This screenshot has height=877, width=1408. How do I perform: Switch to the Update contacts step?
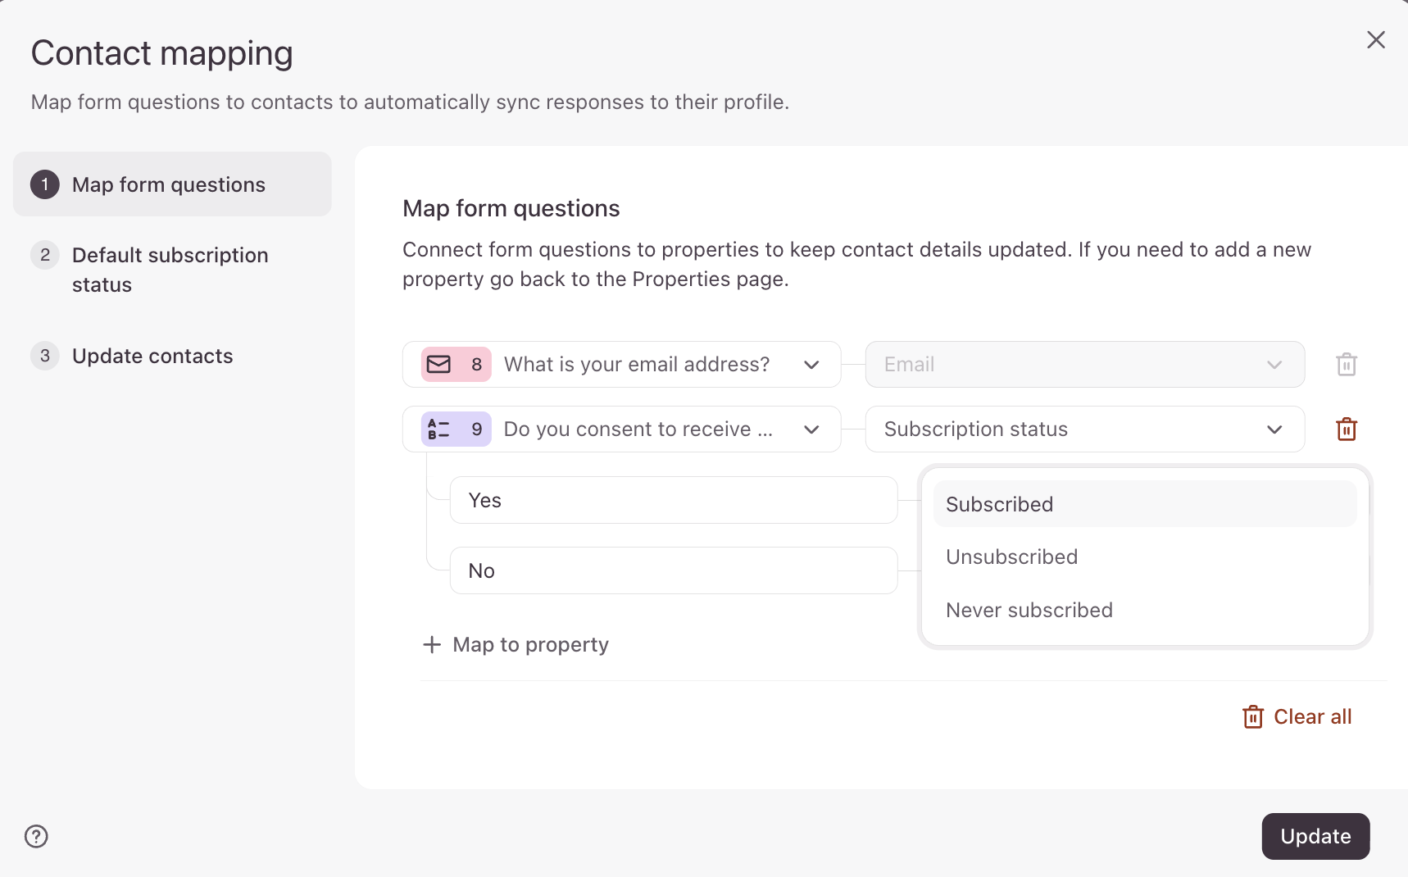(152, 357)
